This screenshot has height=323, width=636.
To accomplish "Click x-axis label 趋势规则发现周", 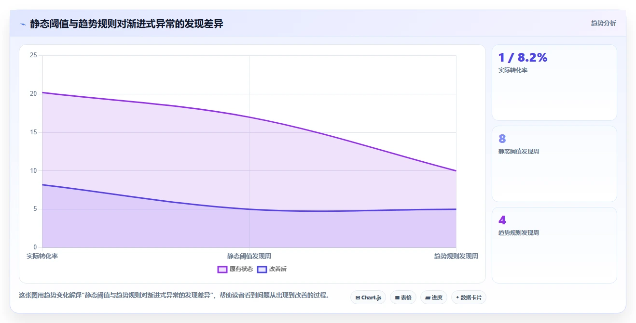I will point(456,256).
